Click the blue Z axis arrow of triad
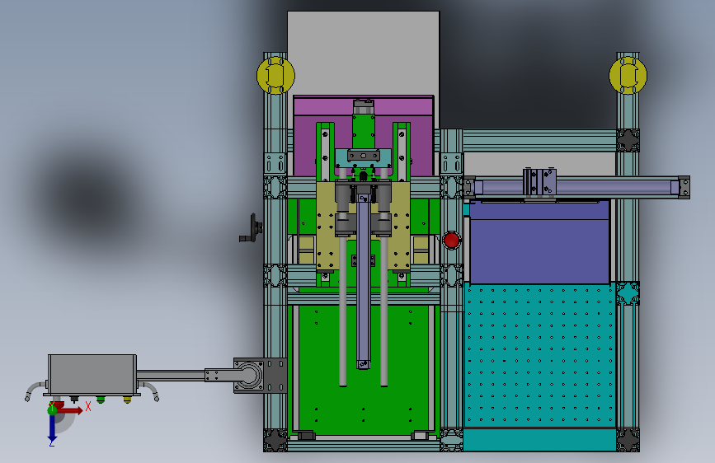 (52, 428)
